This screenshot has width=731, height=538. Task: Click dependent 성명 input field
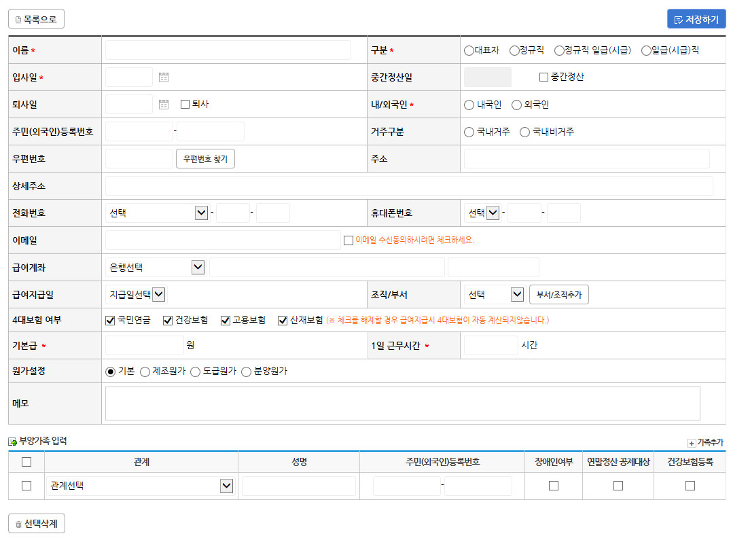299,486
